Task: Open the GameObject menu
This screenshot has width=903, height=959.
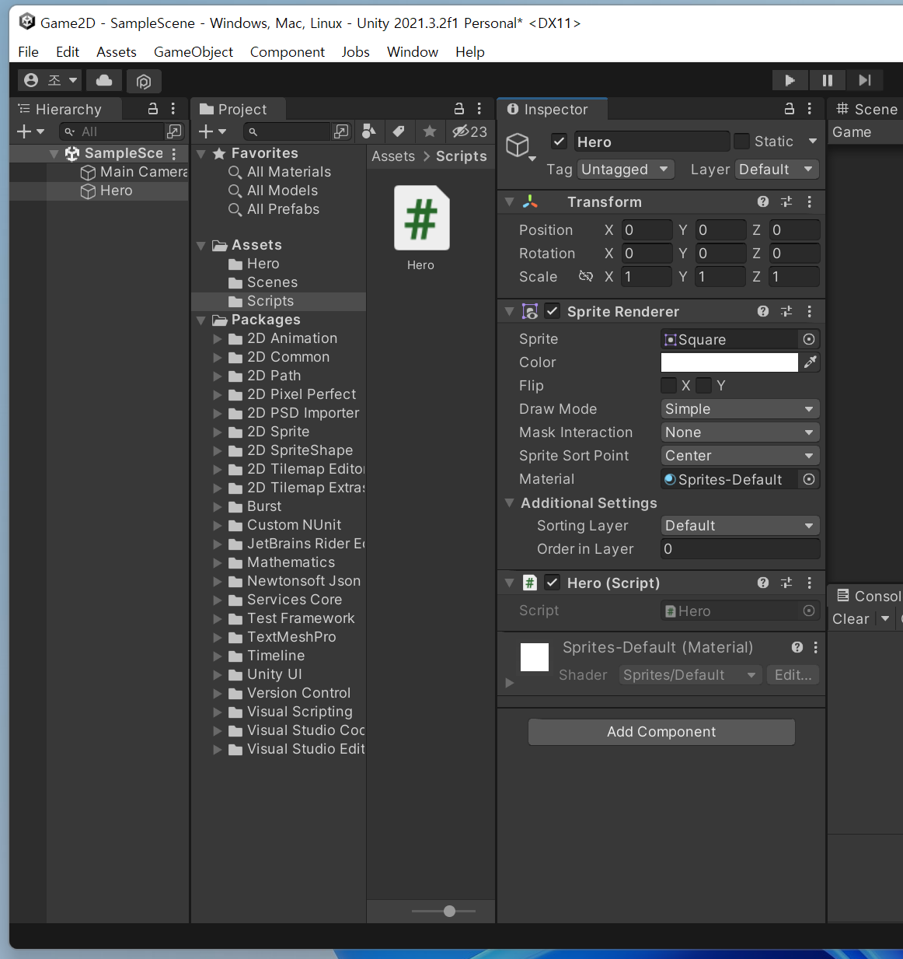Action: (193, 52)
